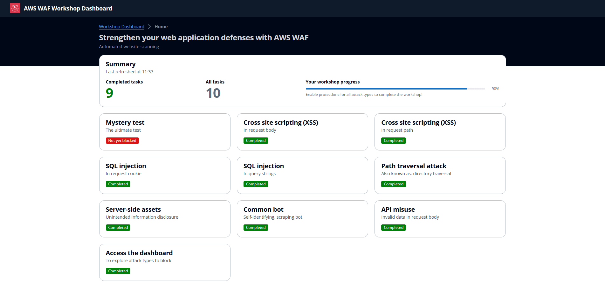Open the Common bot card title
The image size is (605, 299).
click(x=264, y=209)
